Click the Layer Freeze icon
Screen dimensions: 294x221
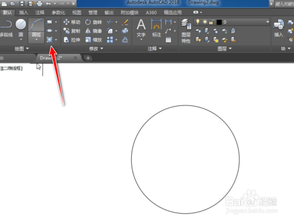(x=216, y=31)
